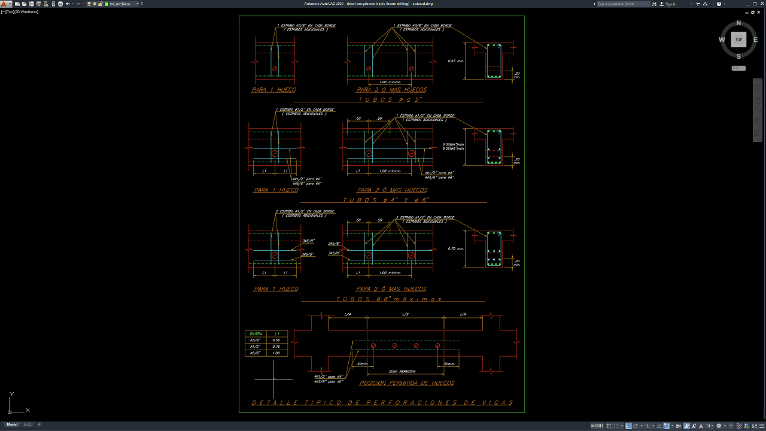Click the Plot printer icon
This screenshot has width=766, height=431.
(x=60, y=4)
